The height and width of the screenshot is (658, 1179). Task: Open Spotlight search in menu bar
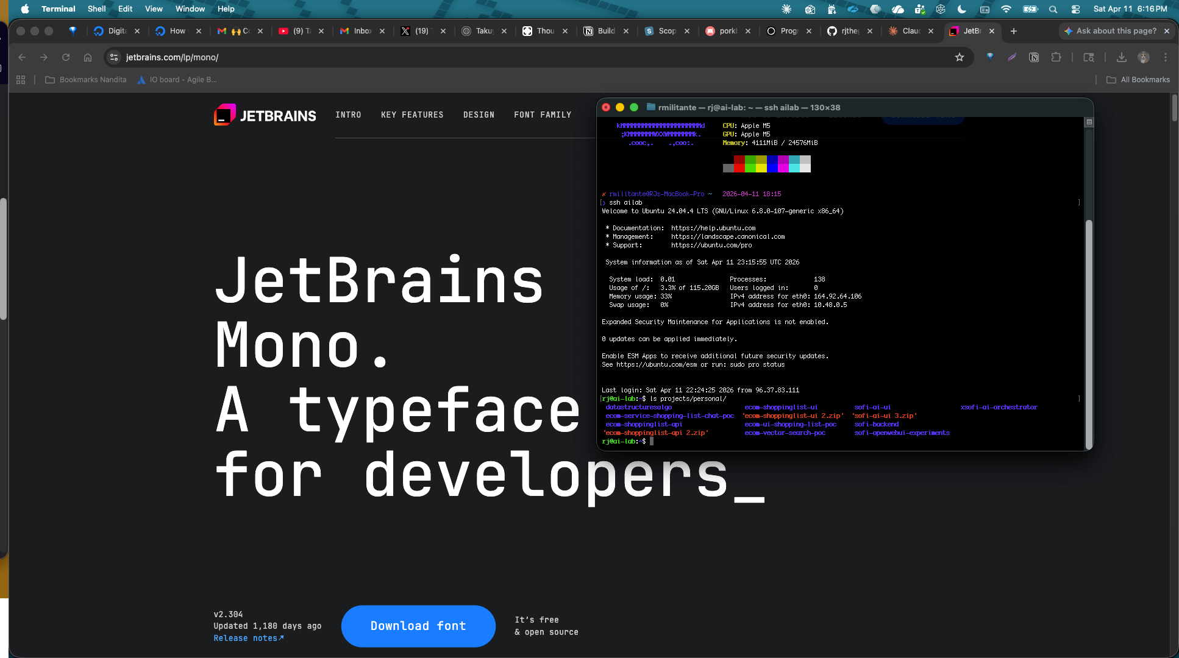coord(1053,9)
